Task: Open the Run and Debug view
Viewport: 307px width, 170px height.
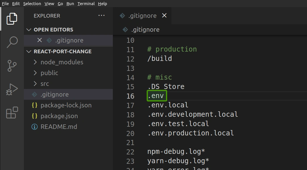Action: (12, 89)
